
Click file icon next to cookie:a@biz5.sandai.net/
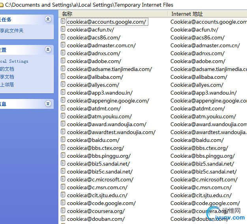[63, 163]
